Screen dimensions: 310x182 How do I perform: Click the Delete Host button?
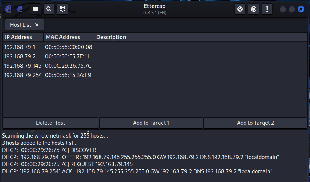click(51, 123)
